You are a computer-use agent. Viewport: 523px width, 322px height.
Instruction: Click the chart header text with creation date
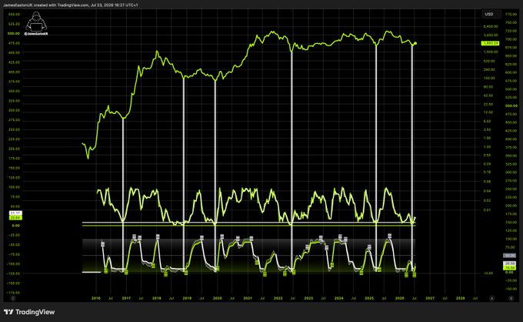tap(71, 5)
